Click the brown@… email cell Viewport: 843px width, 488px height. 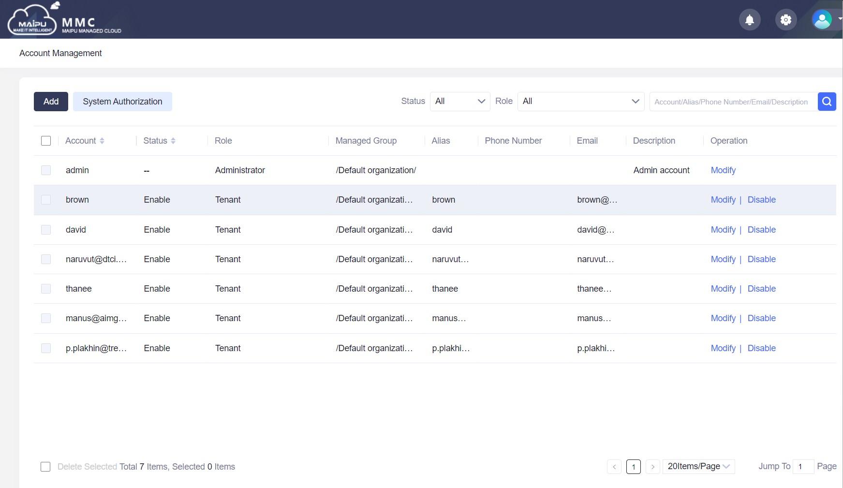click(597, 200)
